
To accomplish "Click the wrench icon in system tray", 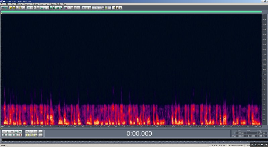I will [x=266, y=145].
